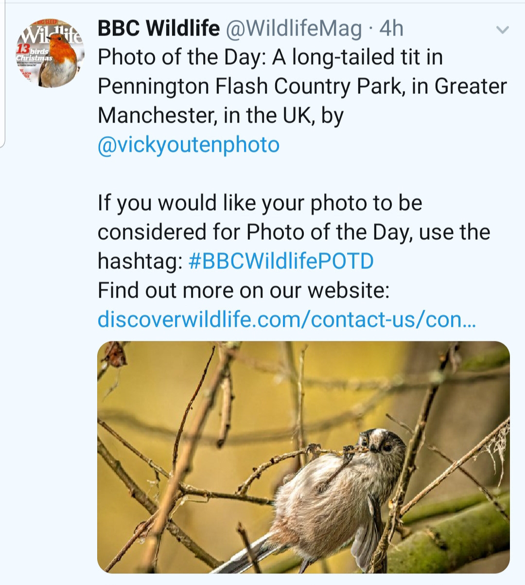Open the #BBCWildlifePOTD hashtag

pyautogui.click(x=281, y=261)
